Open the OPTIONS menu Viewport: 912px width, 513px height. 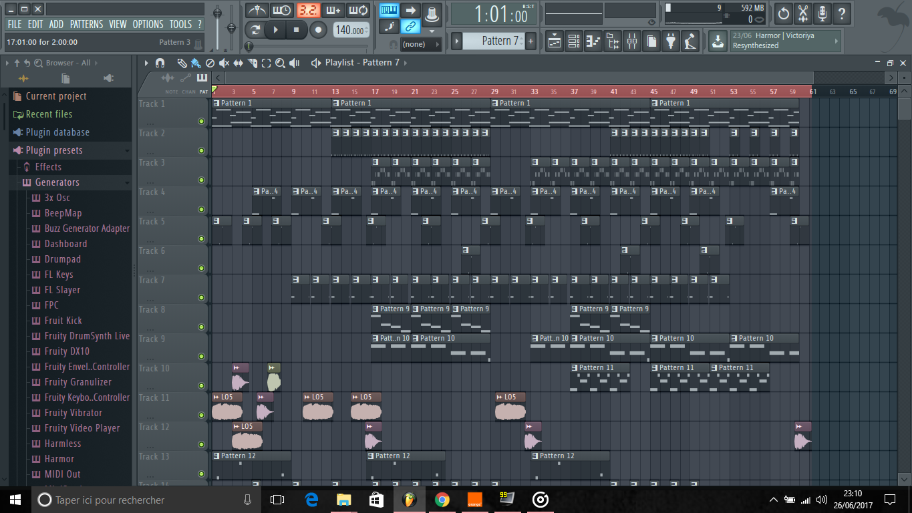(x=148, y=24)
